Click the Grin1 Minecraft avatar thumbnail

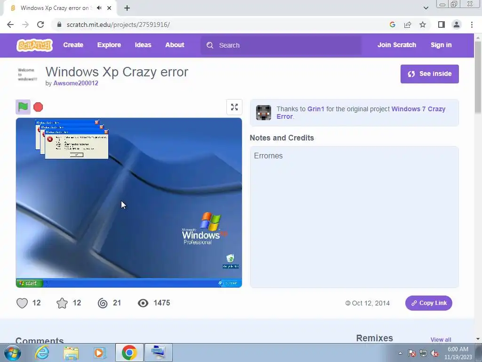pos(264,112)
